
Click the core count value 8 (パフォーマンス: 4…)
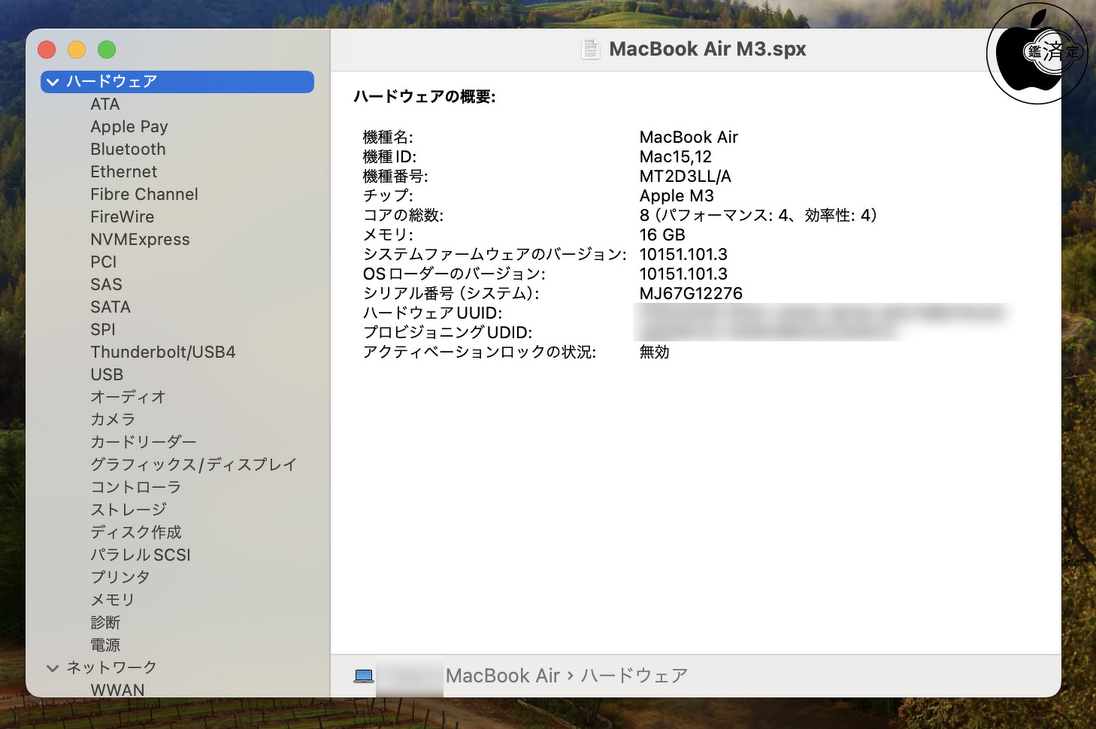(x=758, y=215)
